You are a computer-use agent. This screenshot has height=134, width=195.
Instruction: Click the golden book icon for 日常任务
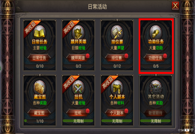(x=39, y=32)
